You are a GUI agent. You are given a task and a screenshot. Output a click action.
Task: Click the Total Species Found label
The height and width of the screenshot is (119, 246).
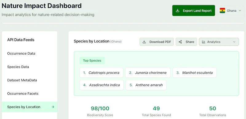[x=156, y=115]
